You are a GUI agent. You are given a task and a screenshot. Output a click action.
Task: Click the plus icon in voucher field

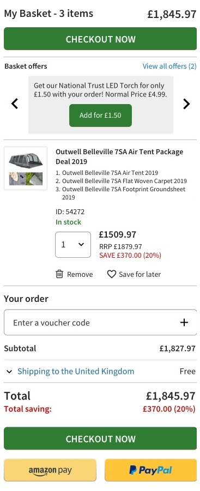pos(184,323)
